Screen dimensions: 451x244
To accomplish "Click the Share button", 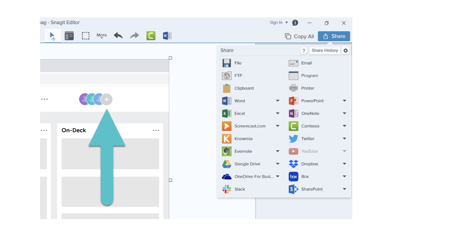I will pos(334,36).
